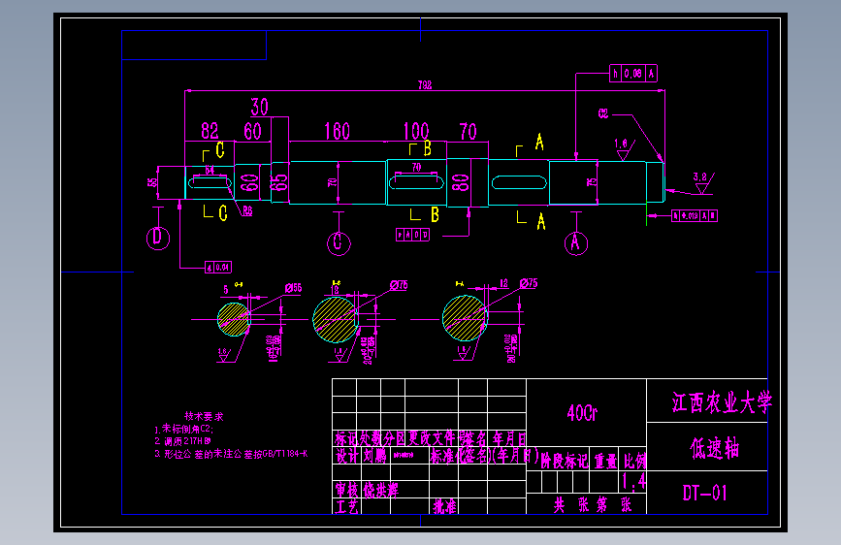Click note 3 mentioning GB/T1184-K
This screenshot has height=545, width=841.
[x=231, y=454]
